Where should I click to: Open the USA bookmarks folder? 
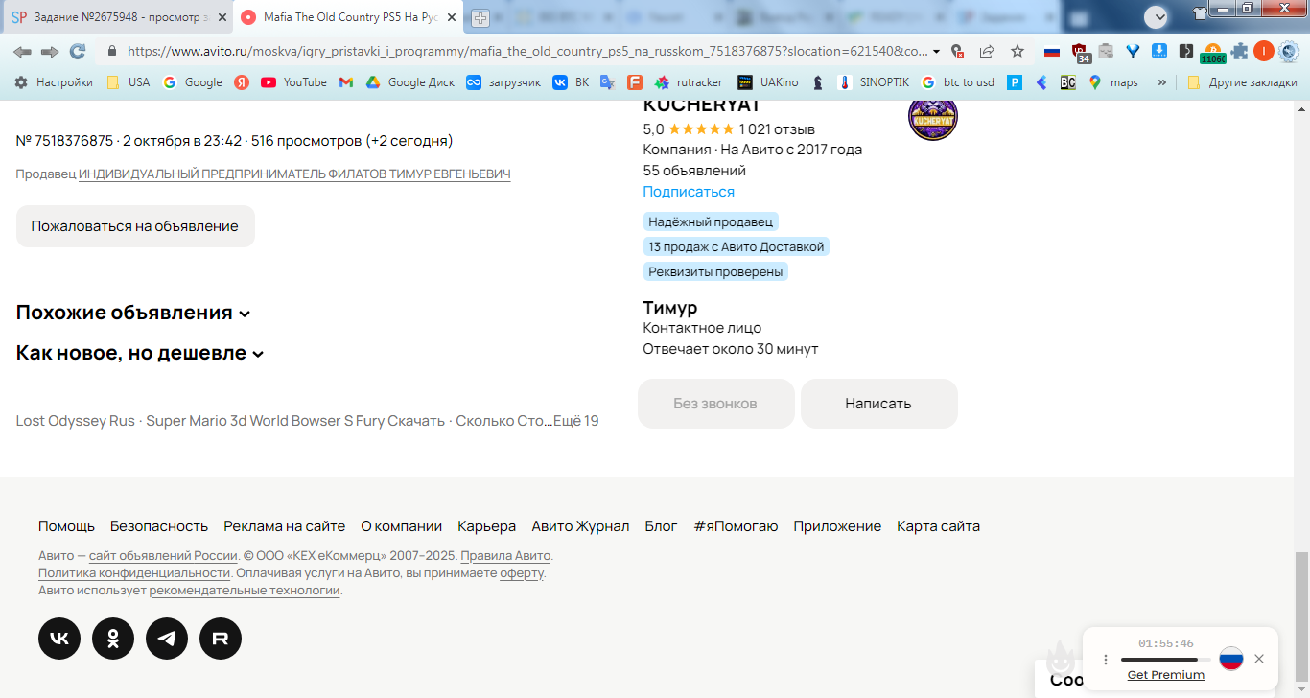coord(128,82)
